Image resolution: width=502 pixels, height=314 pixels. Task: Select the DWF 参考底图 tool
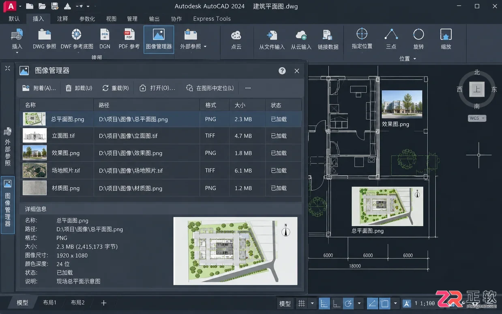(x=77, y=39)
